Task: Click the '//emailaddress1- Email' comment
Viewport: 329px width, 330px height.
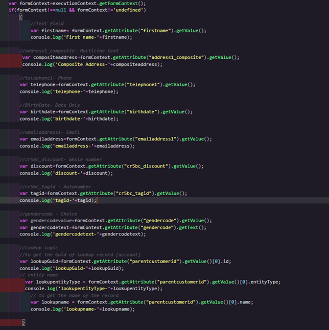Action: [x=50, y=132]
